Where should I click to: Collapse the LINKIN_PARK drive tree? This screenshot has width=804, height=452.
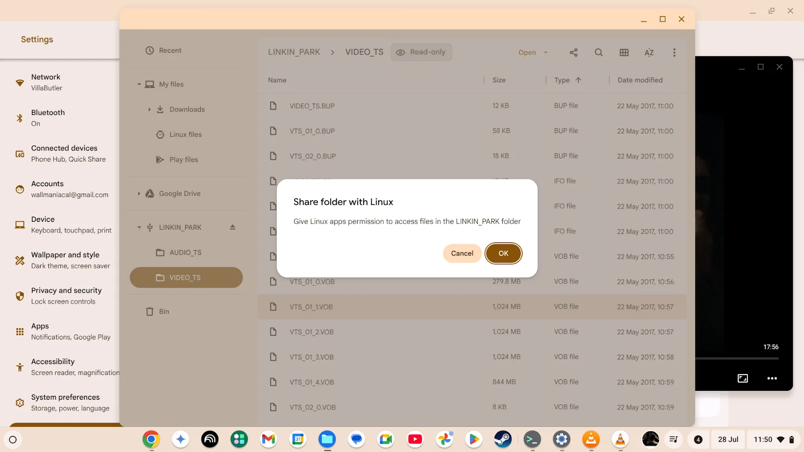139,227
